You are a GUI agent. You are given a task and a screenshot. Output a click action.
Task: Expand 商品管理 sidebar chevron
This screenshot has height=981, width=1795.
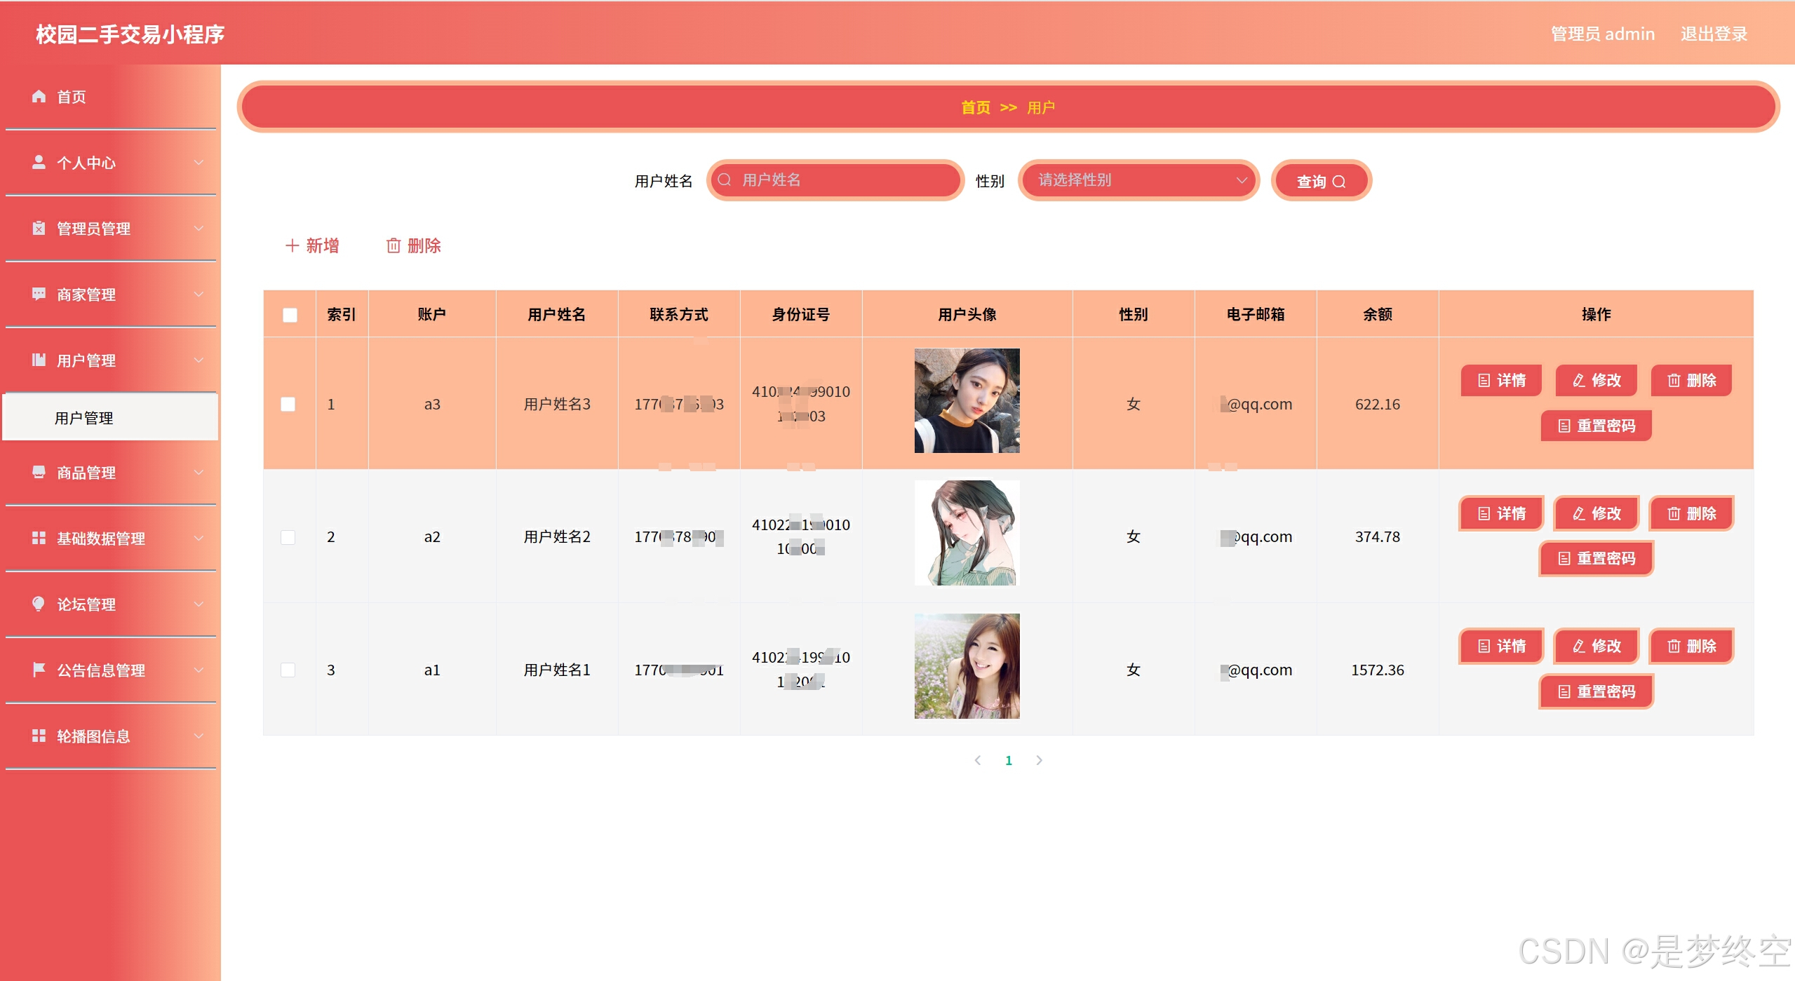[199, 473]
